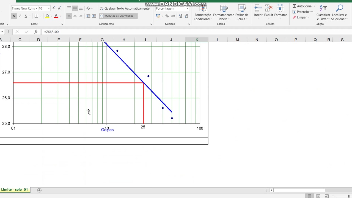The image size is (352, 198).
Task: Open Limpar clear menu
Action: coord(301,17)
